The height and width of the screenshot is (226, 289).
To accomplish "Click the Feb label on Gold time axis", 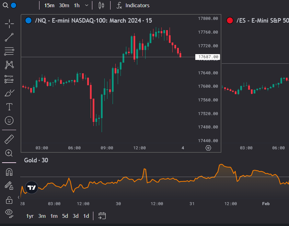I will 266,203.
